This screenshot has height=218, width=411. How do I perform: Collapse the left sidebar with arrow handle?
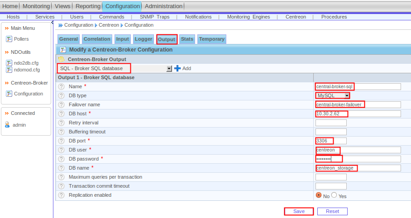tap(53, 22)
